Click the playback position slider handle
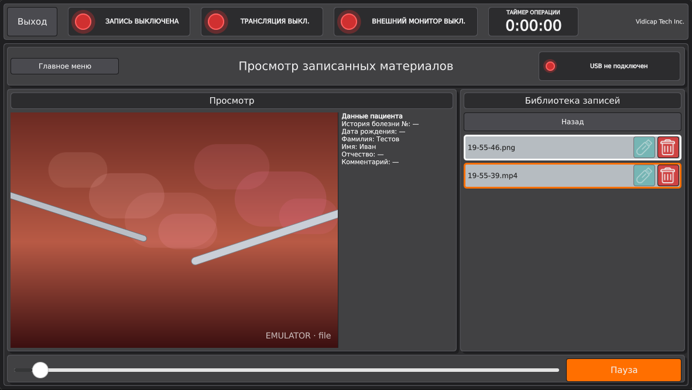This screenshot has width=692, height=390. pyautogui.click(x=40, y=370)
